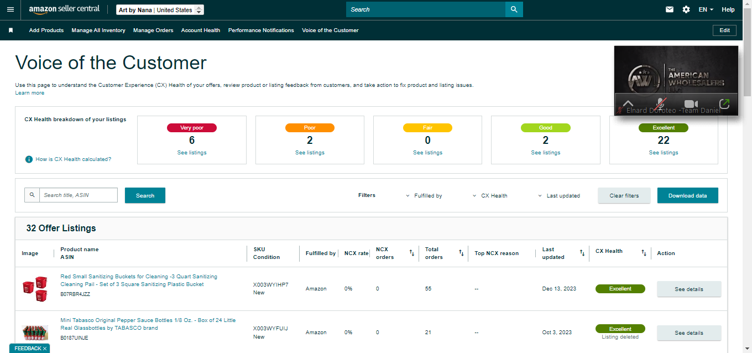Open the settings gear icon

click(x=686, y=9)
